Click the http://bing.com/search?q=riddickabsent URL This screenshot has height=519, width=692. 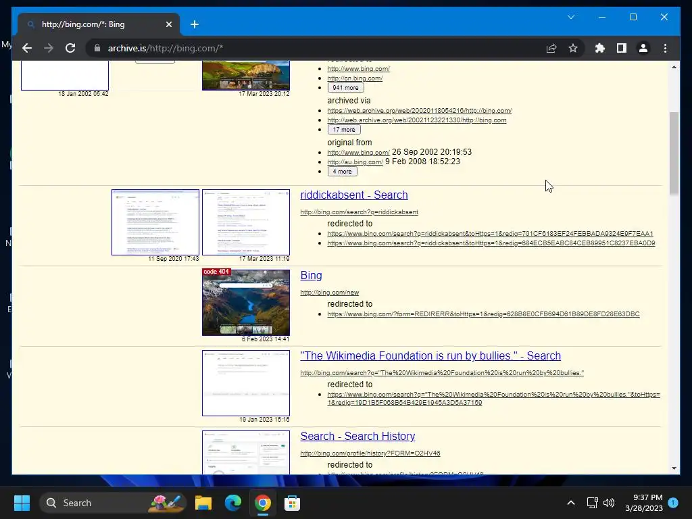(360, 212)
